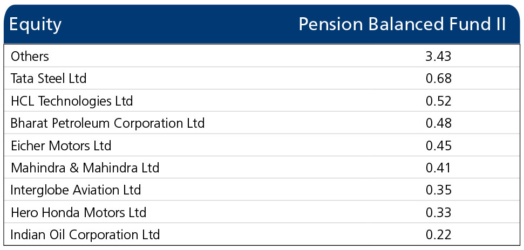Select Eicher Motors Ltd row
This screenshot has height=250, width=524.
pyautogui.click(x=262, y=145)
